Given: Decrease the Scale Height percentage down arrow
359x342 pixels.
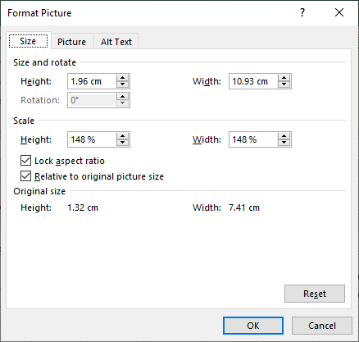Looking at the screenshot, I should (x=122, y=143).
